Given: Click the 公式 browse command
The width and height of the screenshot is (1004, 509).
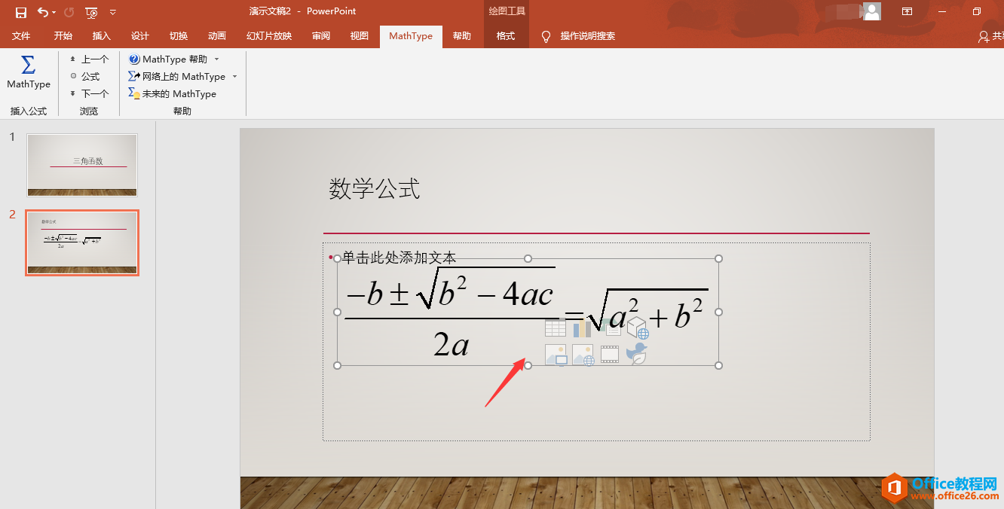Looking at the screenshot, I should [x=88, y=76].
